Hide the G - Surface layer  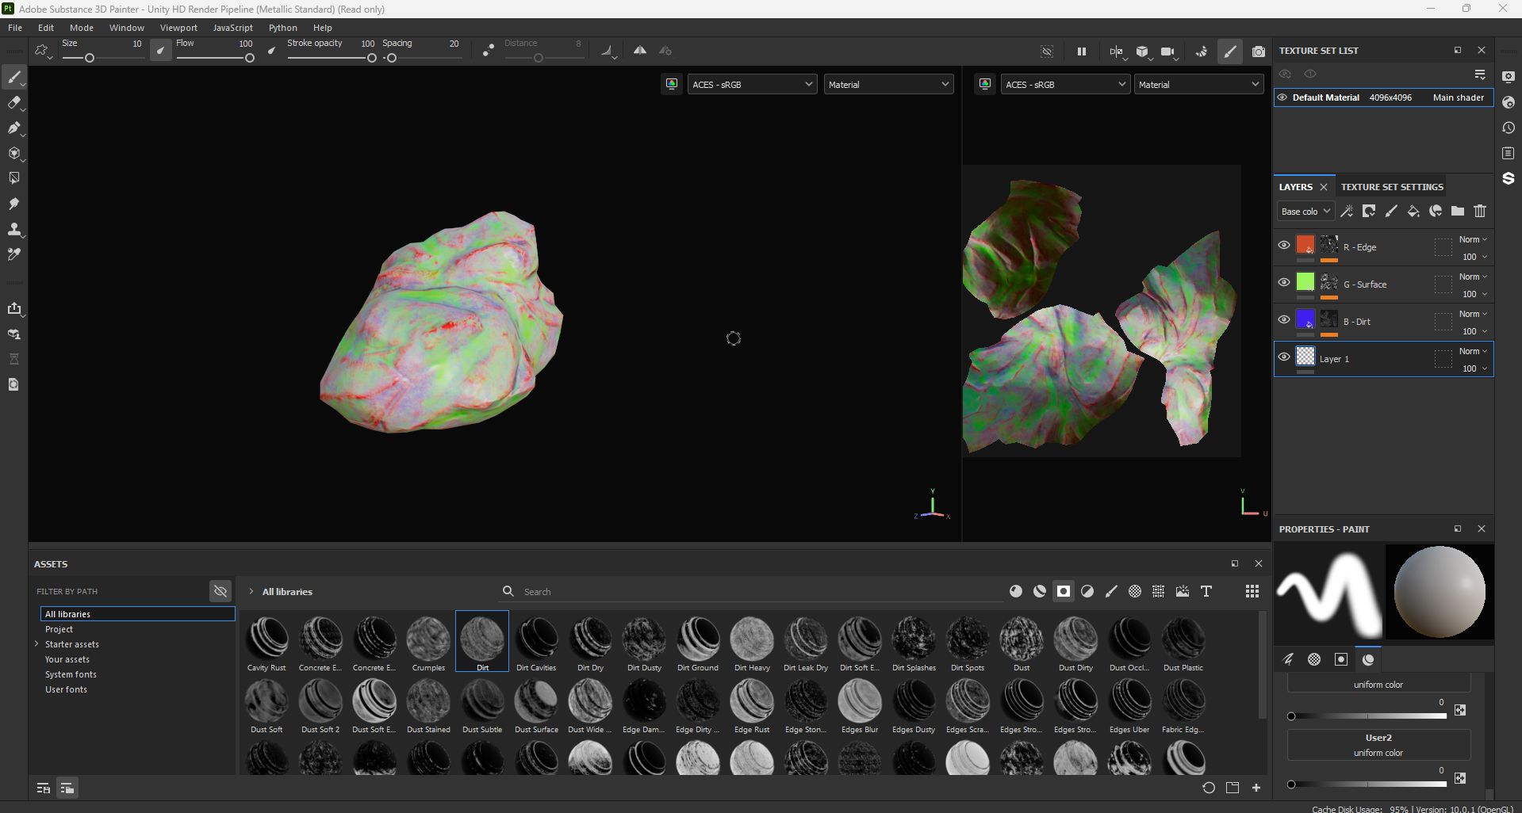coord(1284,282)
